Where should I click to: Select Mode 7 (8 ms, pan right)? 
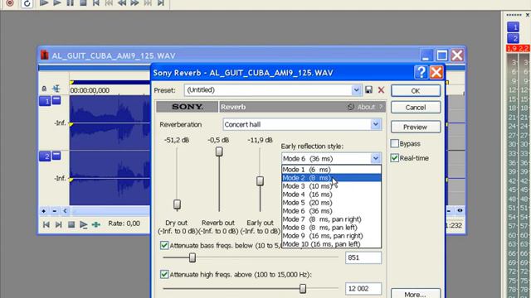[x=331, y=219]
